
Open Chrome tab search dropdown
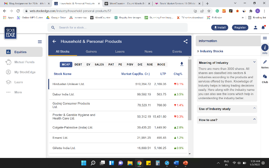(x=235, y=3)
